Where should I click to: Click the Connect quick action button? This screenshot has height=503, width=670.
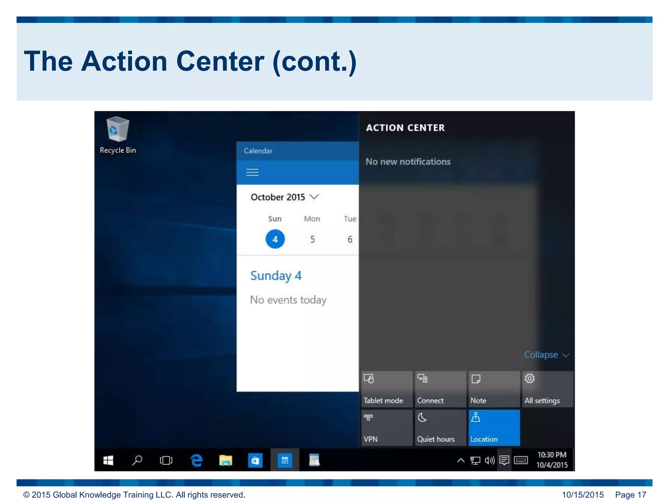click(x=440, y=389)
